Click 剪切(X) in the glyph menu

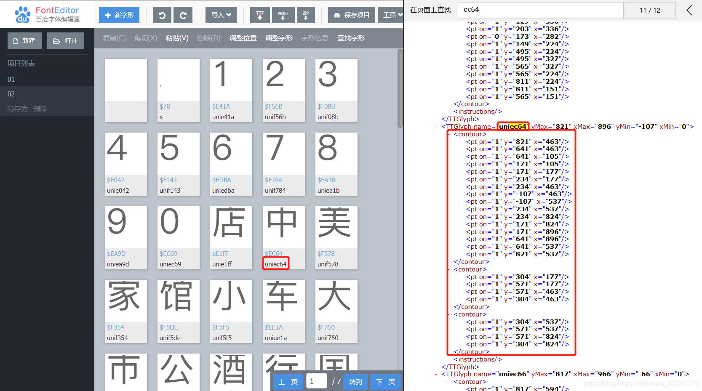146,38
